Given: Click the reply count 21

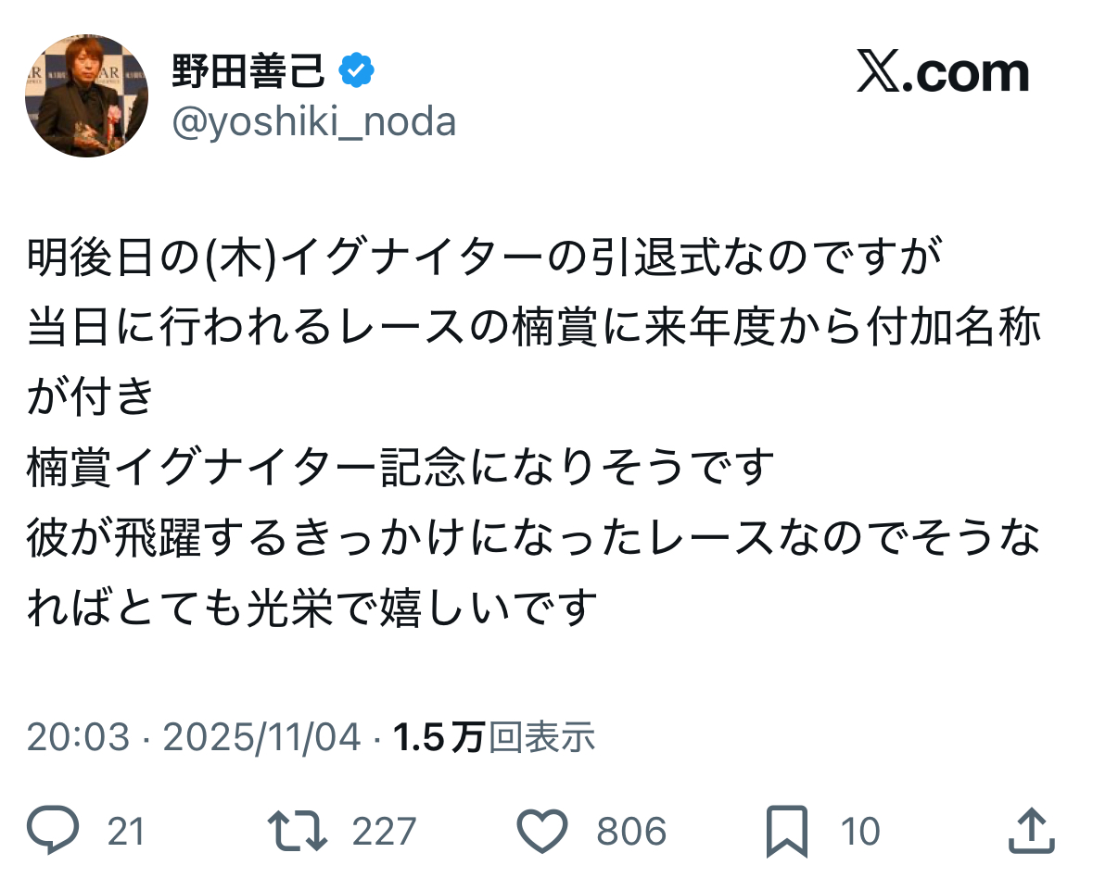Looking at the screenshot, I should [126, 832].
